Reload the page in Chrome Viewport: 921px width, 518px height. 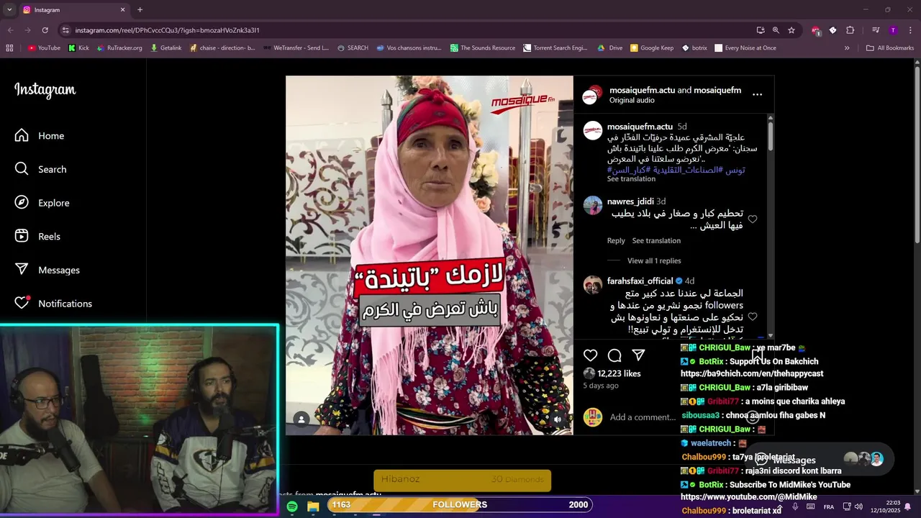(45, 30)
